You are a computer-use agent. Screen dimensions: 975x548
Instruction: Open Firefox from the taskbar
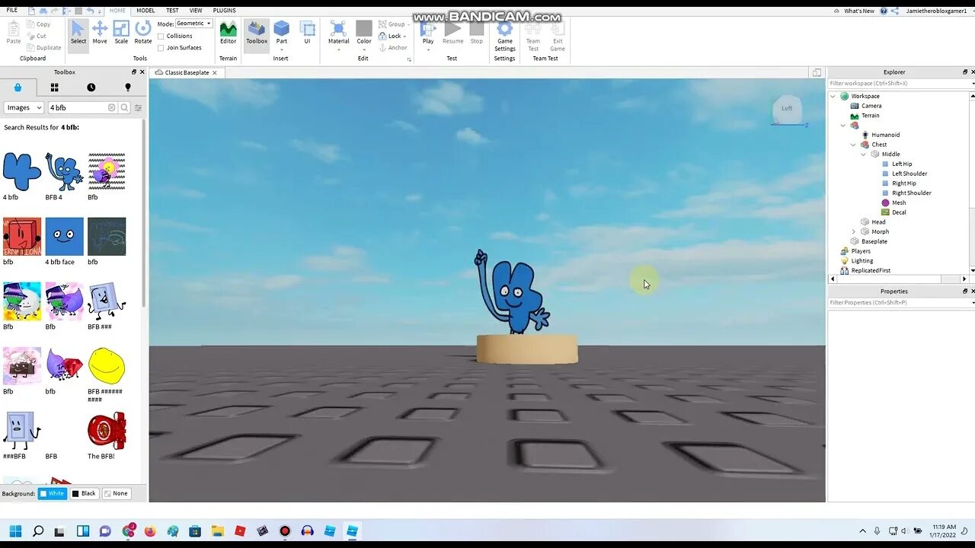pyautogui.click(x=149, y=531)
